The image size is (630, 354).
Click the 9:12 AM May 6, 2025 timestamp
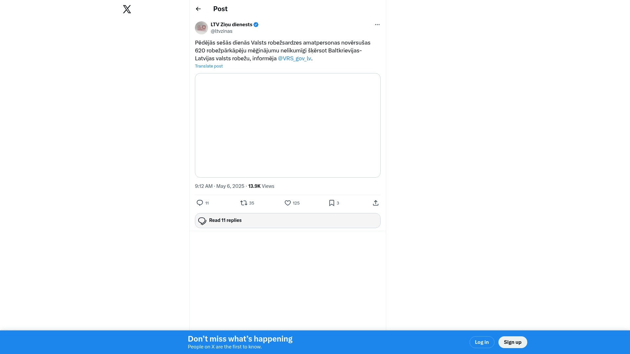click(220, 186)
